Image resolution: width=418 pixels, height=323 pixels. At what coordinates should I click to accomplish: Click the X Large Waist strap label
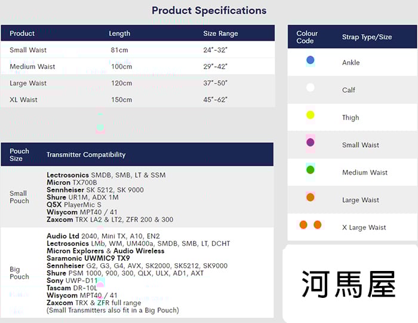364,227
